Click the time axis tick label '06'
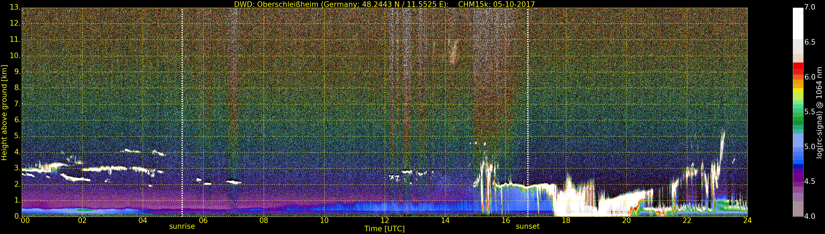The height and width of the screenshot is (234, 825). click(204, 220)
